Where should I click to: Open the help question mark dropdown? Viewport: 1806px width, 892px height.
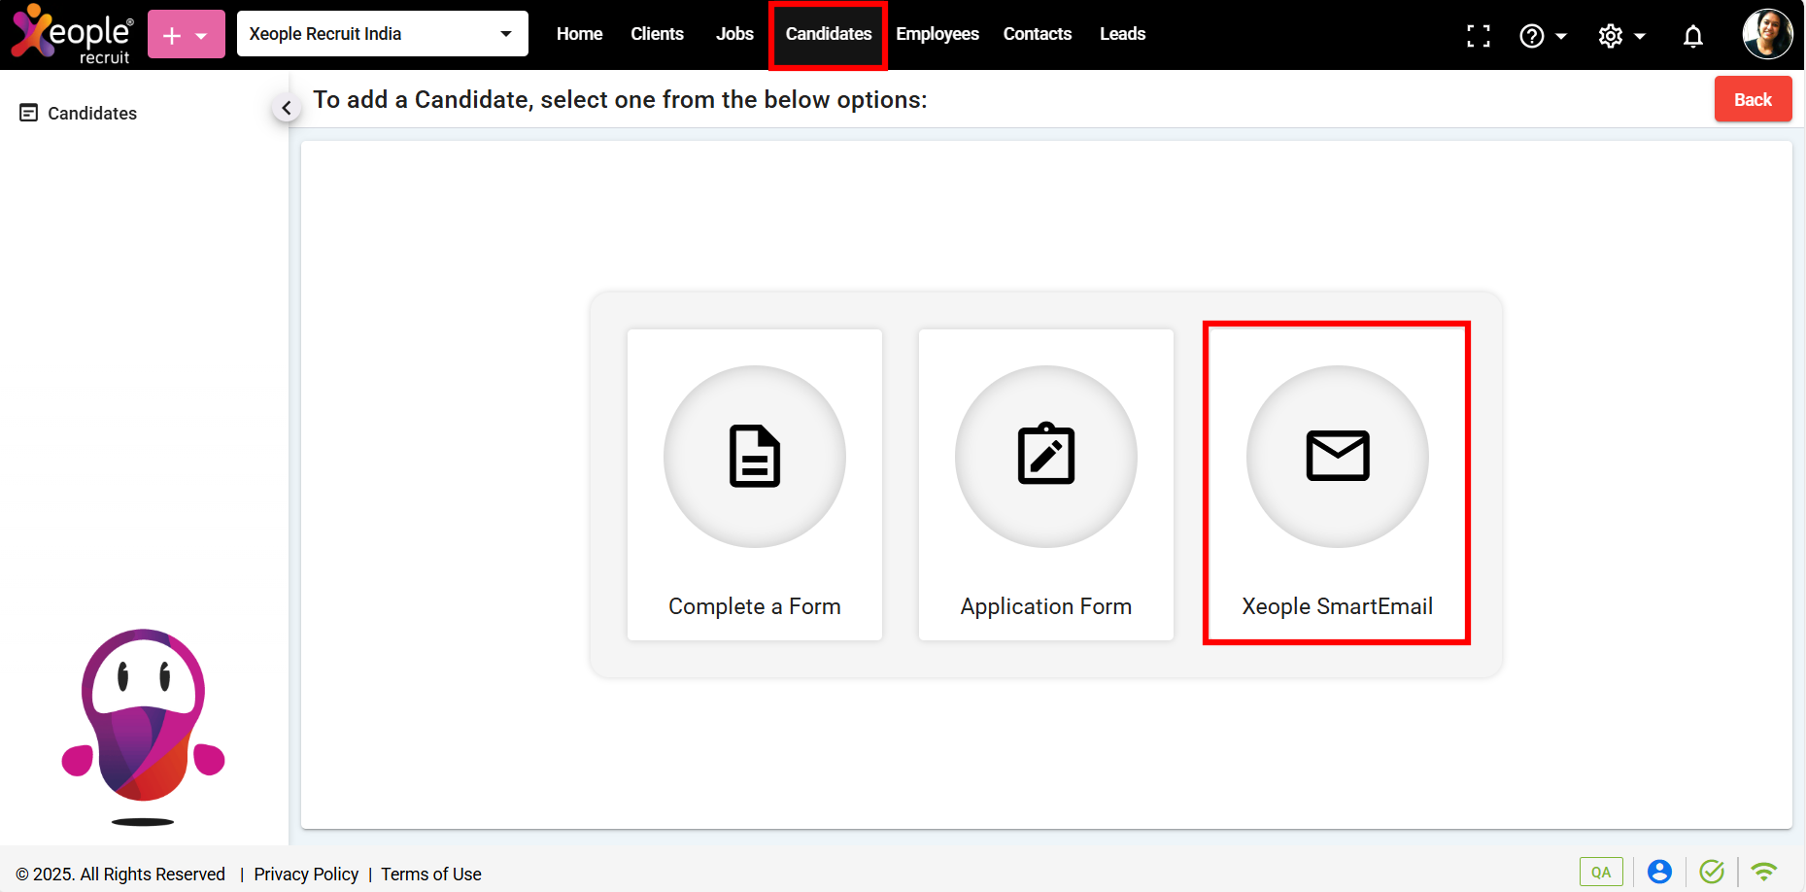click(x=1542, y=36)
